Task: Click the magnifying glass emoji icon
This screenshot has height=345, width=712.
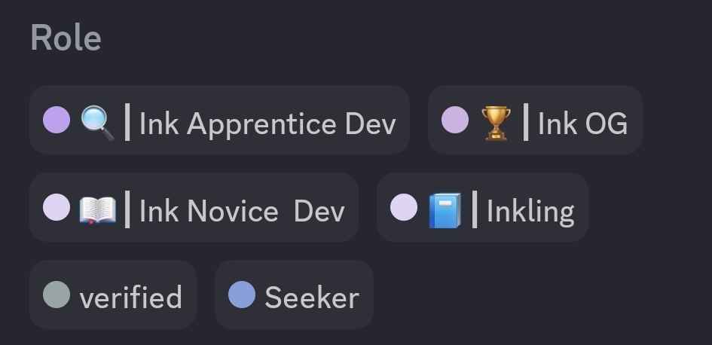Action: 97,122
